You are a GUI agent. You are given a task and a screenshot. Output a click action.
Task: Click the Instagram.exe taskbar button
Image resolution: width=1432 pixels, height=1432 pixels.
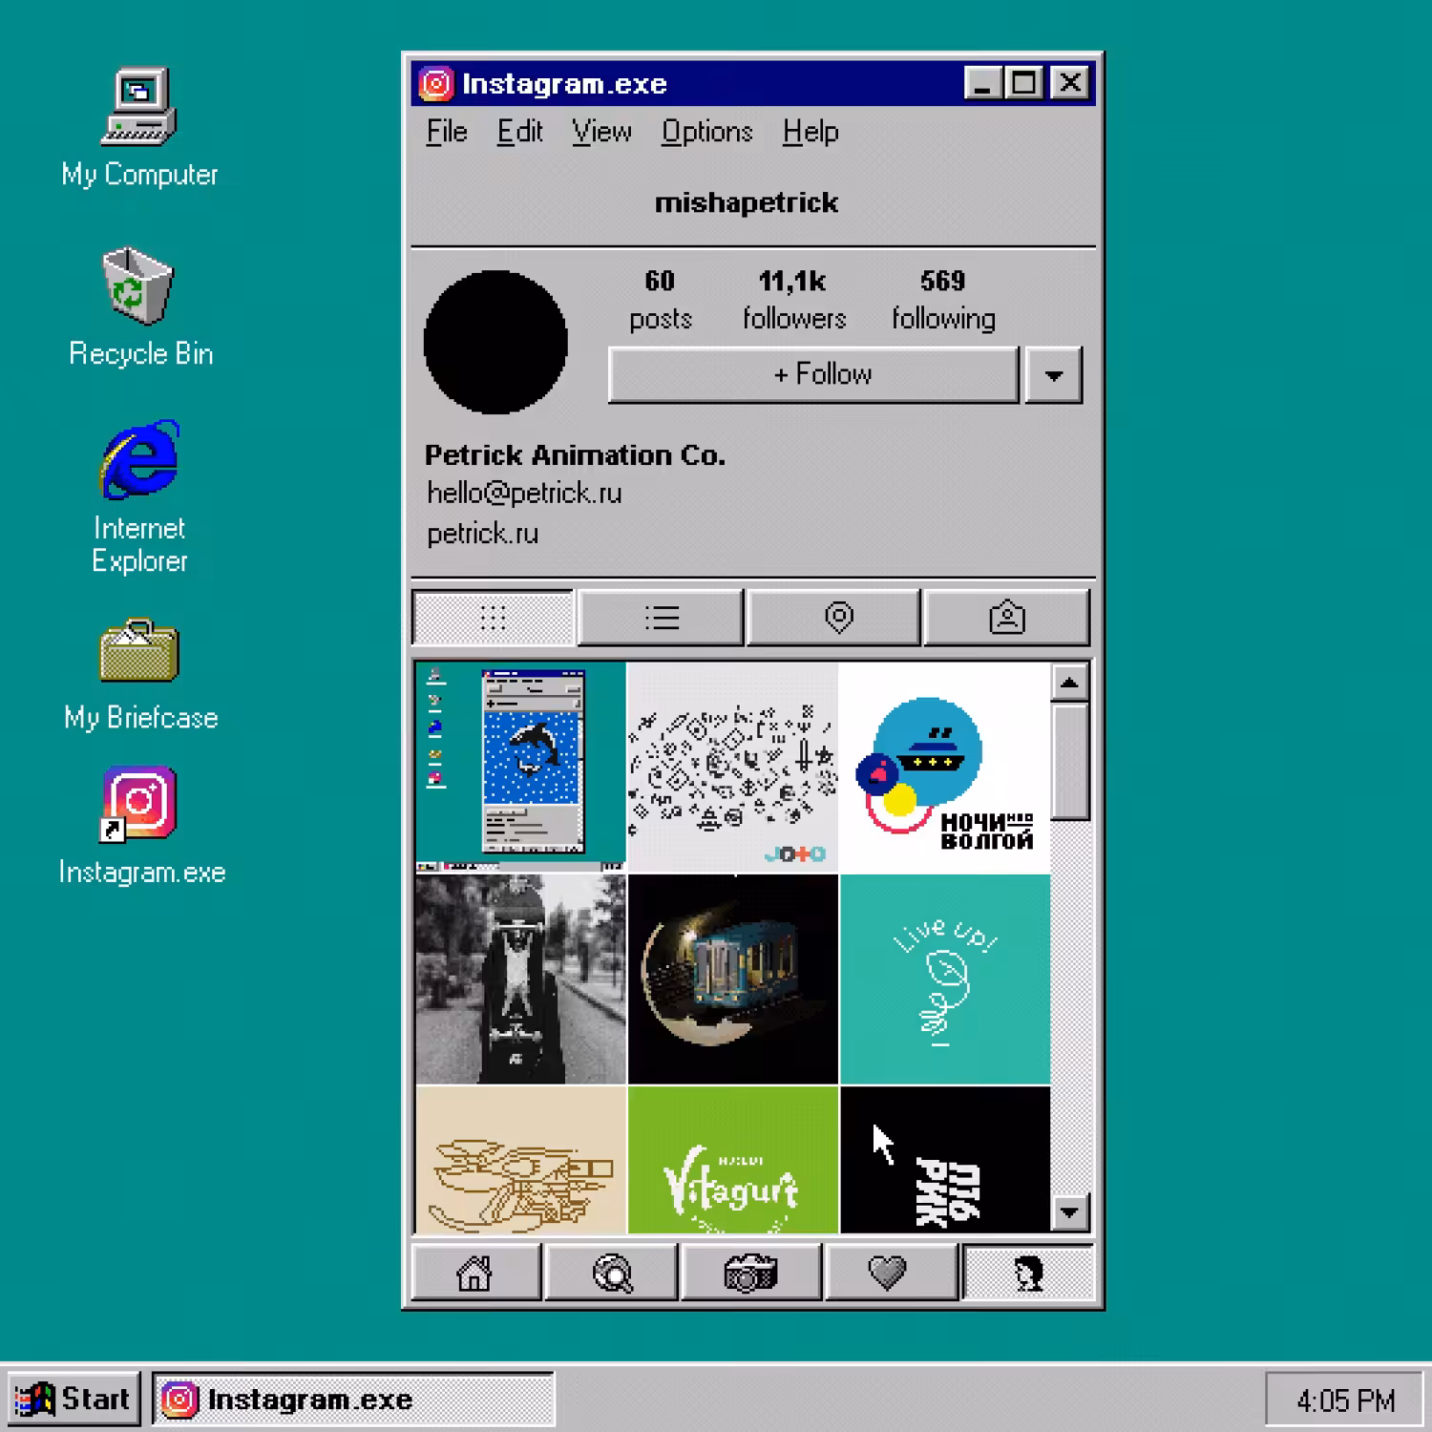[x=352, y=1399]
